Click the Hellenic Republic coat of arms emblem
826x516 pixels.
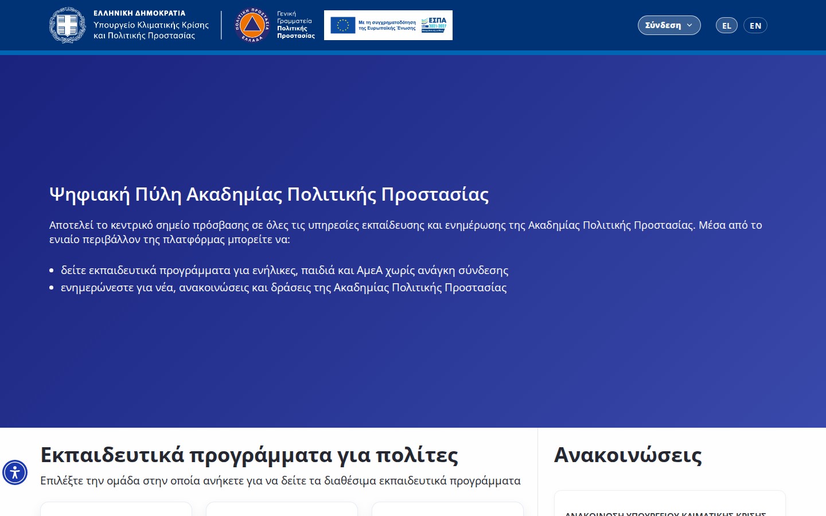67,25
